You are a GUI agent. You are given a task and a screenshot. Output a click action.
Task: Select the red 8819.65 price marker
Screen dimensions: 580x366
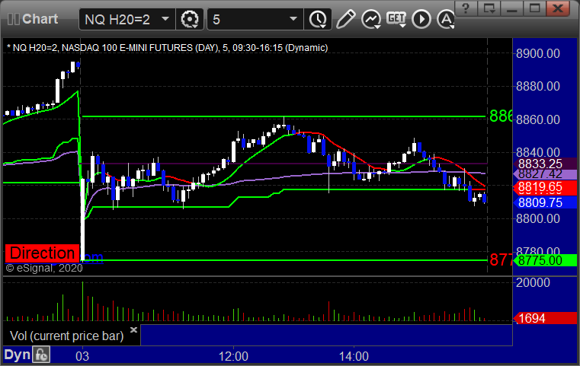545,187
